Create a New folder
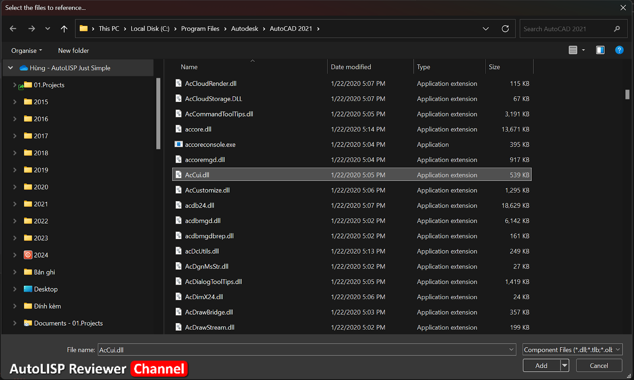 pyautogui.click(x=74, y=50)
